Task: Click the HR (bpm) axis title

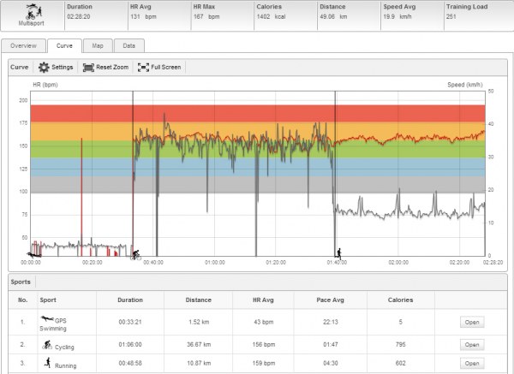Action: tap(45, 85)
